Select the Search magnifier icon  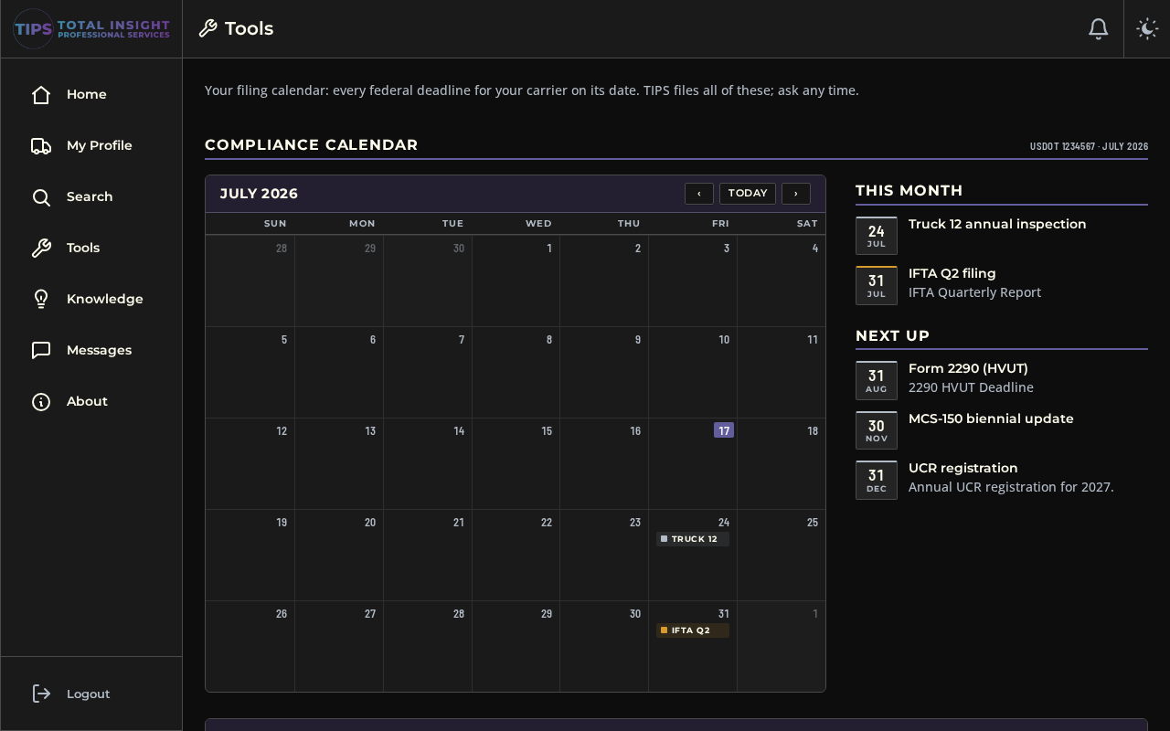41,197
